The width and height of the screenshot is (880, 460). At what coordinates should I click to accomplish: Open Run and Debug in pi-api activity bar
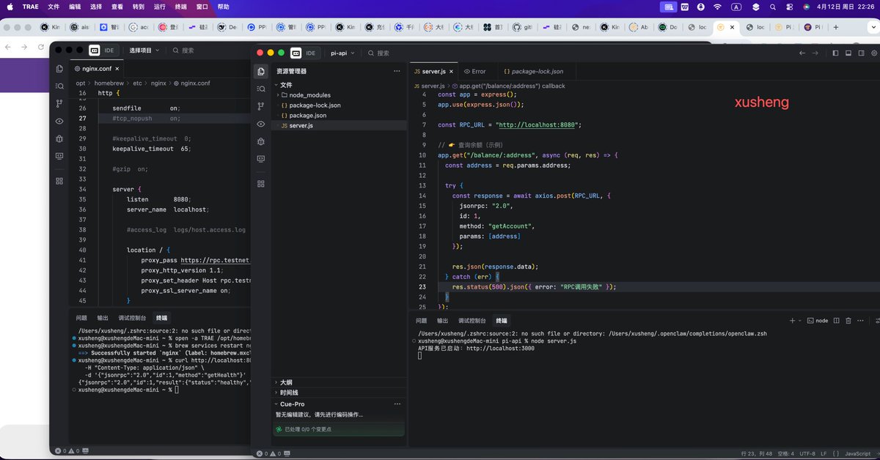point(260,141)
